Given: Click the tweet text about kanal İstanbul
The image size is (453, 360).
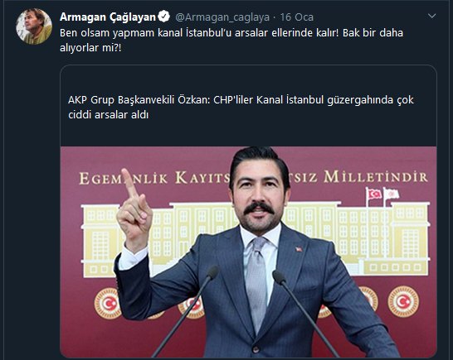Looking at the screenshot, I should tap(231, 40).
